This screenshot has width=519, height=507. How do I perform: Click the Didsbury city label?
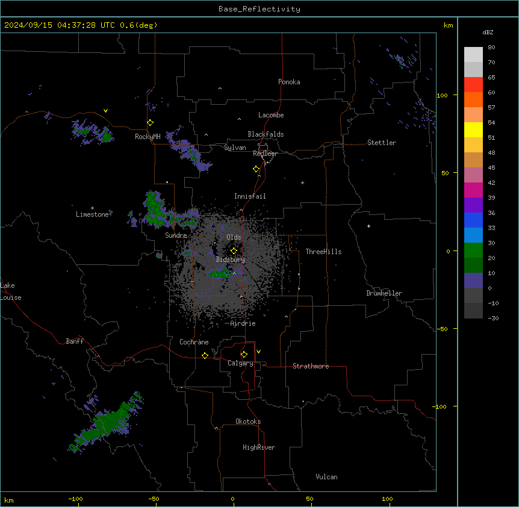231,260
